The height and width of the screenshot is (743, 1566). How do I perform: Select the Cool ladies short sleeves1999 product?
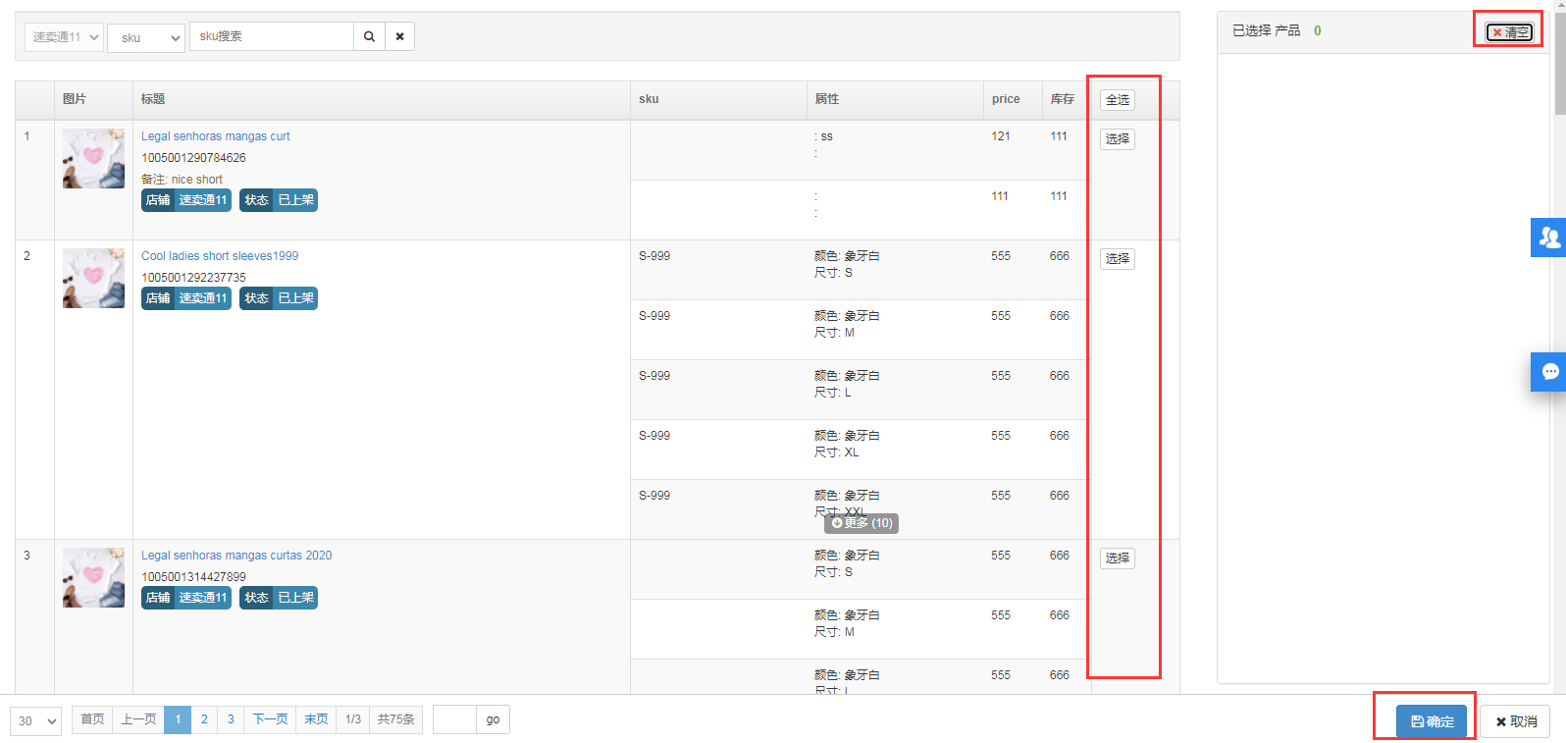coord(1117,259)
